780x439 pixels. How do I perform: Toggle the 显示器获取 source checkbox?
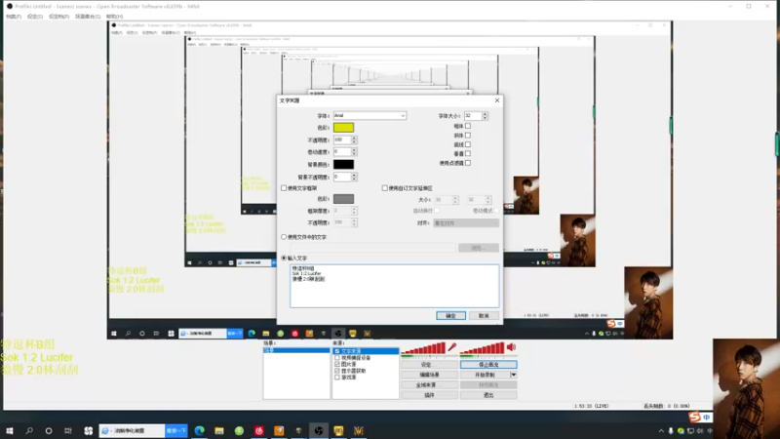coord(337,371)
